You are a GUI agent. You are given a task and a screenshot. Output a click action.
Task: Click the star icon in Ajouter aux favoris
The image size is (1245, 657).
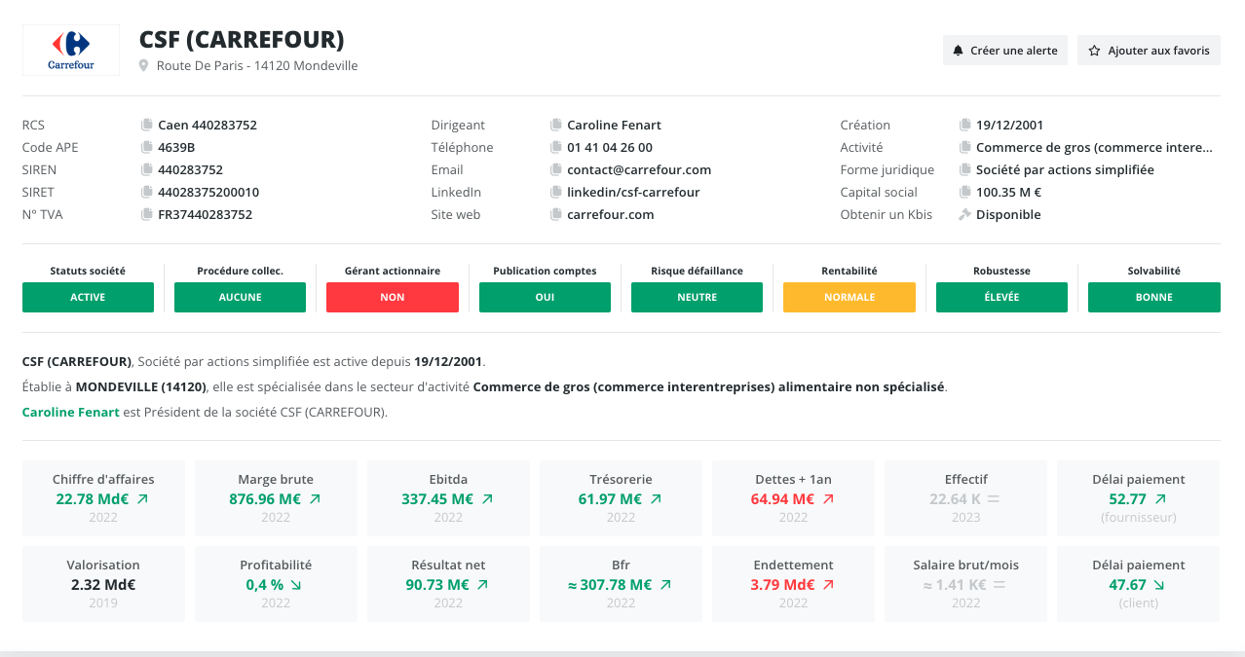click(x=1094, y=51)
